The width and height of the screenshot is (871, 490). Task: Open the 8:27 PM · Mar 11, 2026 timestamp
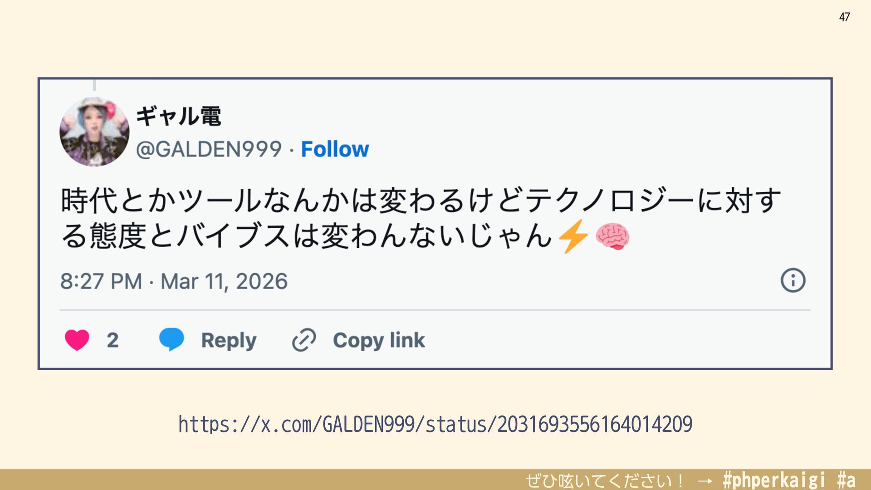pyautogui.click(x=174, y=281)
